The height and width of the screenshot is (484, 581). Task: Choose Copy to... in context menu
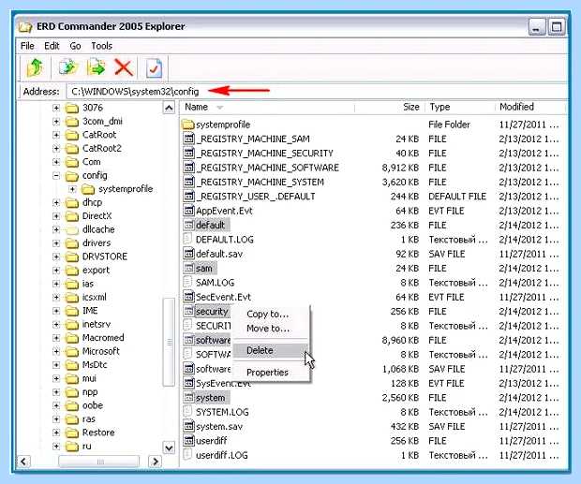(267, 315)
